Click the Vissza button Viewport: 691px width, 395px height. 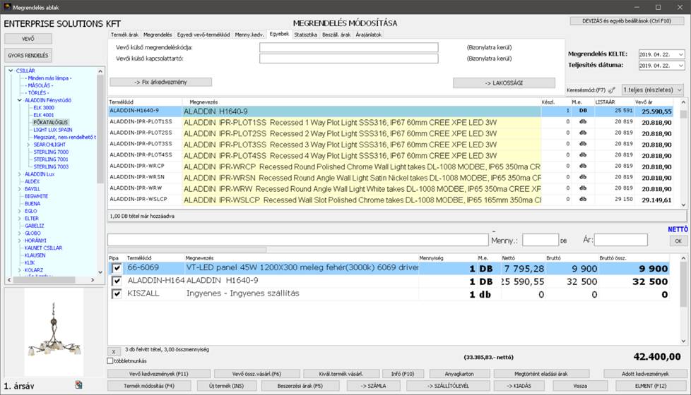click(580, 386)
